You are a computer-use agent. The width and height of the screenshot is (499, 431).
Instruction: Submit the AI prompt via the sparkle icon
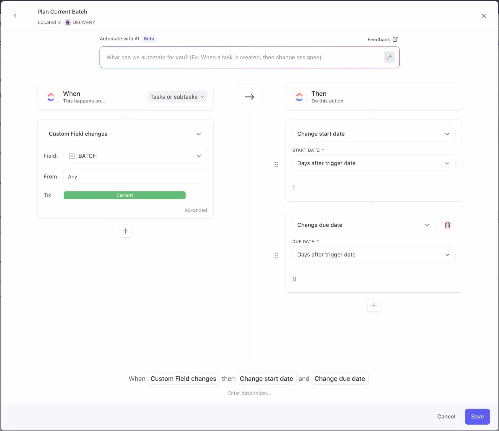click(x=389, y=57)
